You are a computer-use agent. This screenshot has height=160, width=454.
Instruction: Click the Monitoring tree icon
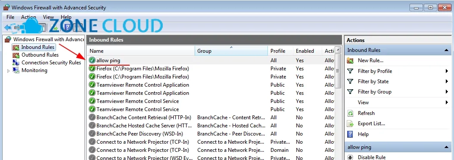16,70
